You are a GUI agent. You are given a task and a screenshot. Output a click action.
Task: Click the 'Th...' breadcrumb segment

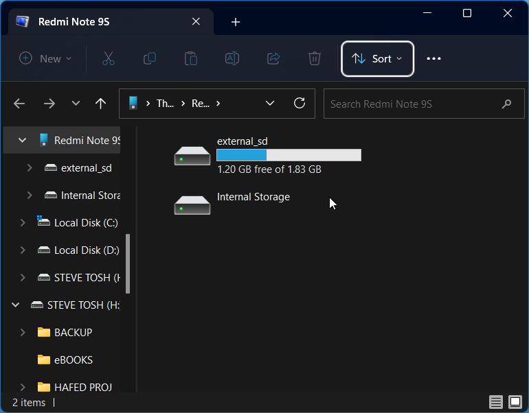click(x=165, y=104)
